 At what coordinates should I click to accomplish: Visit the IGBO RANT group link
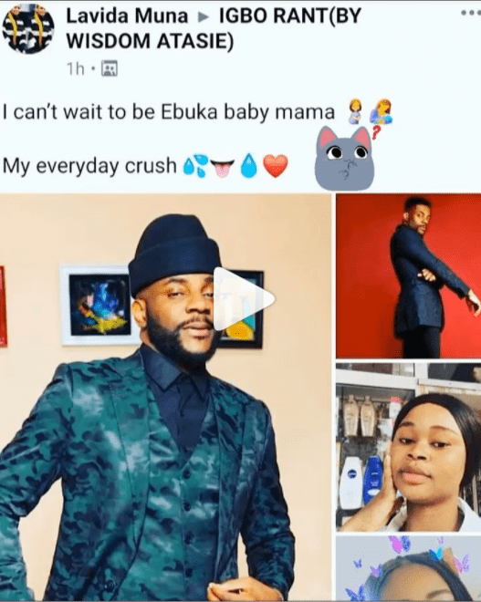tap(214, 28)
